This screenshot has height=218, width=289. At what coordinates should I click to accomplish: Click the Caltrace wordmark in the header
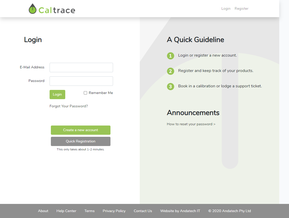tap(57, 10)
